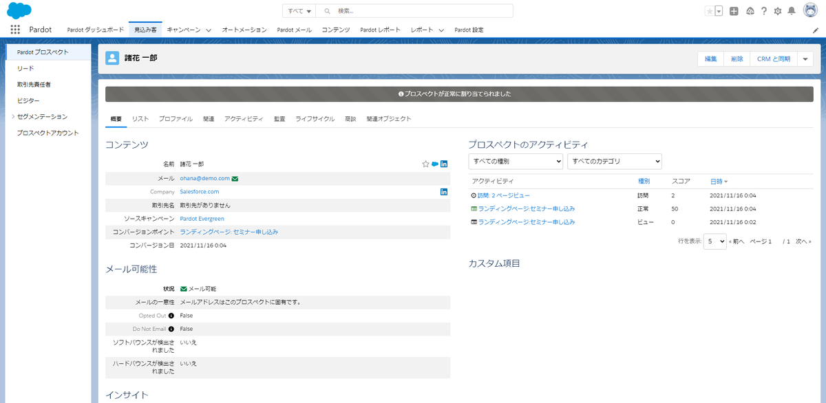826x403 pixels.
Task: Switch to the 監査 tab
Action: (x=279, y=119)
